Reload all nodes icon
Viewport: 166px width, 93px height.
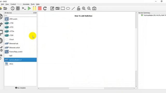[45, 9]
